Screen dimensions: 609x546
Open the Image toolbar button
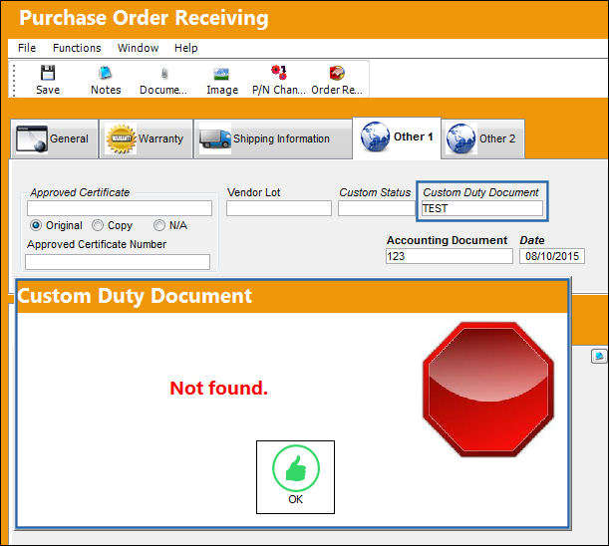(222, 80)
